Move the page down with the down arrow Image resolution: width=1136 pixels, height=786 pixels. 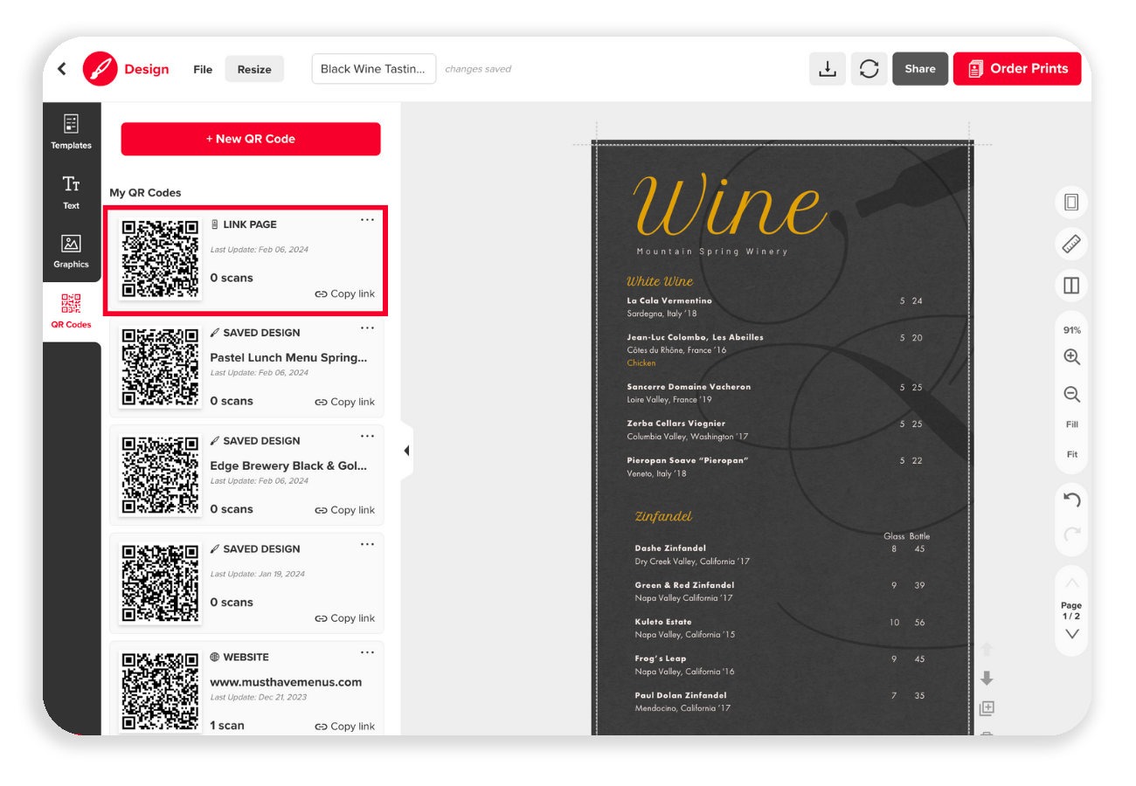tap(987, 679)
